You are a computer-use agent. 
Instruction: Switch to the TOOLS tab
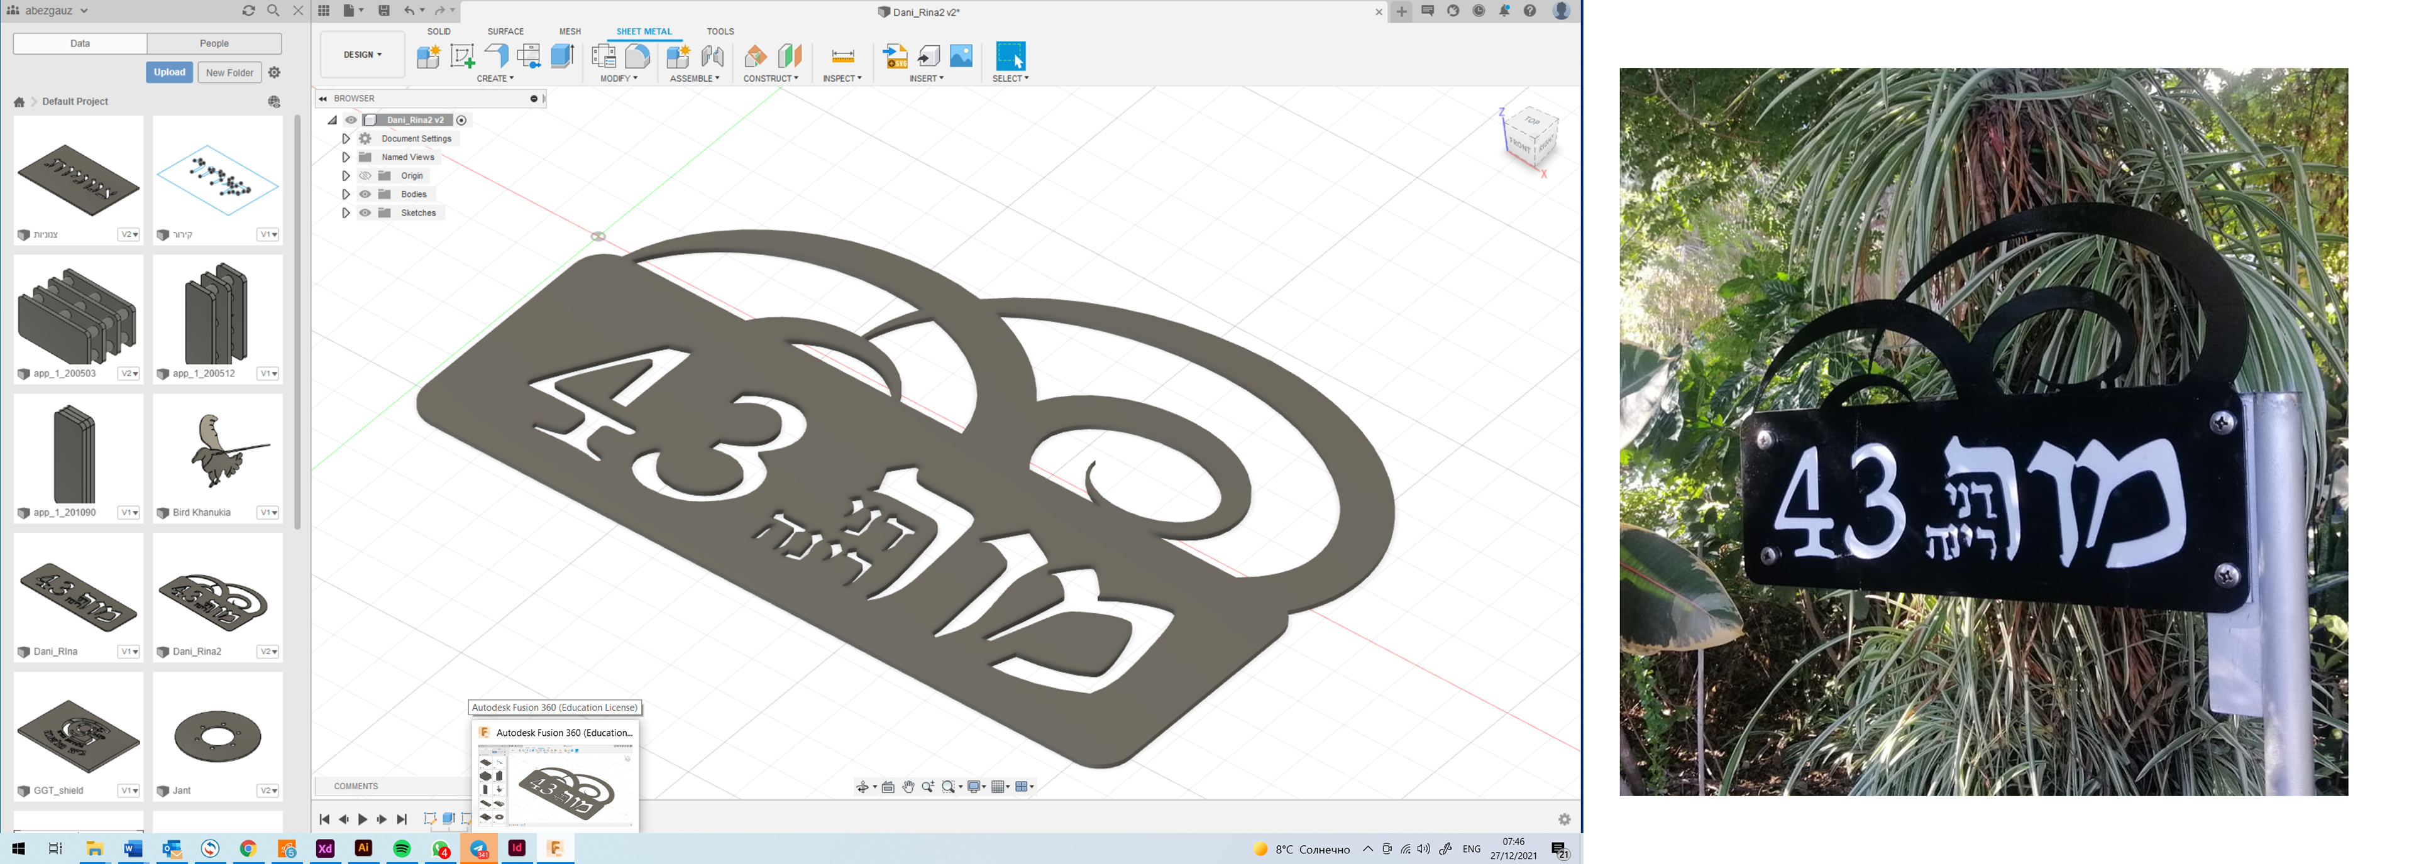pyautogui.click(x=720, y=32)
